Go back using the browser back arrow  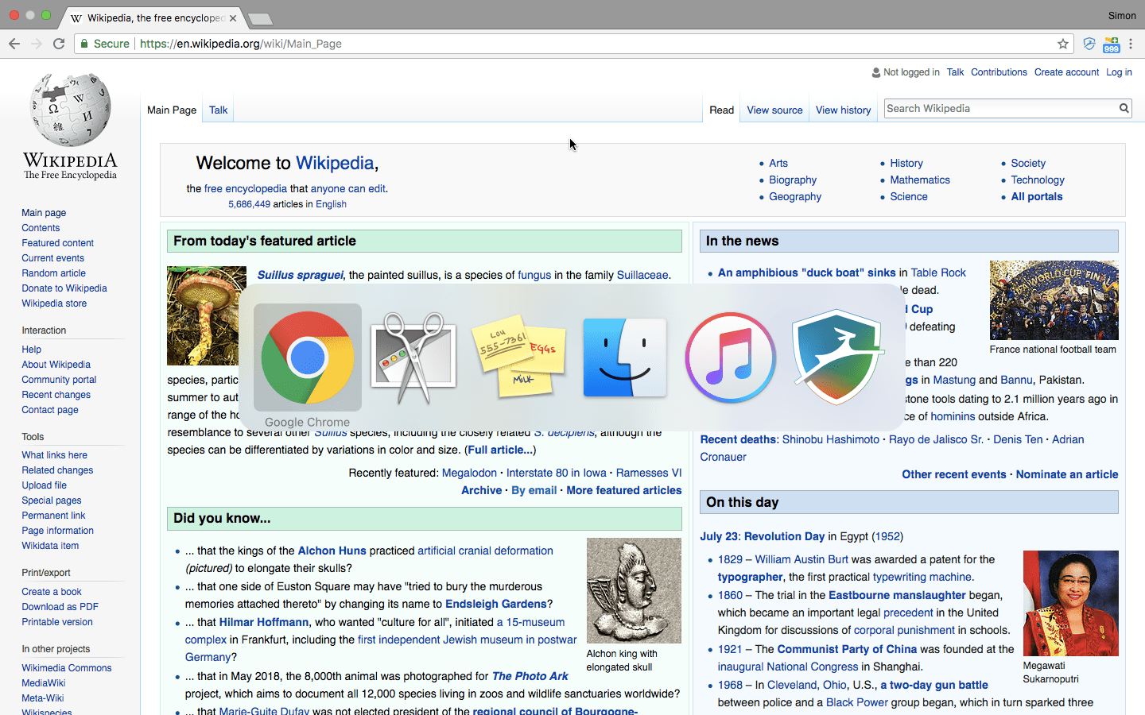pyautogui.click(x=14, y=44)
